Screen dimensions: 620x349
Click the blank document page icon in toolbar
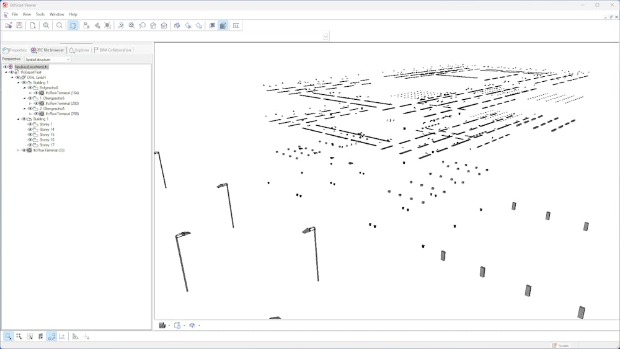click(x=33, y=25)
